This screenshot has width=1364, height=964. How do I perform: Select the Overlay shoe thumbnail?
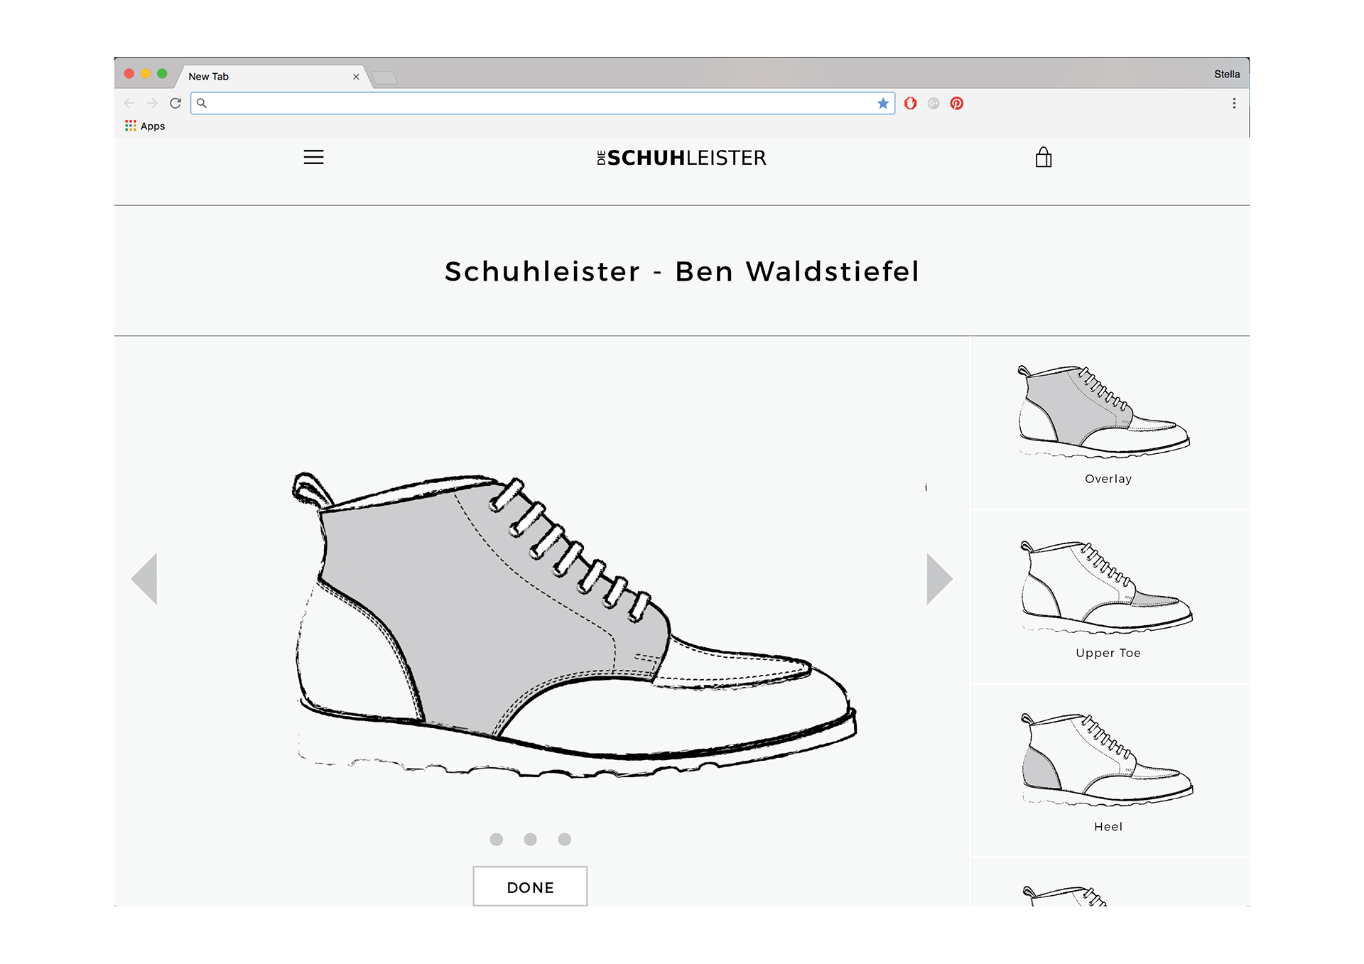click(x=1104, y=412)
